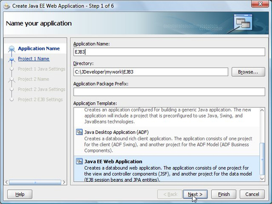Open Help for this wizard
The height and width of the screenshot is (204, 272).
[20, 194]
